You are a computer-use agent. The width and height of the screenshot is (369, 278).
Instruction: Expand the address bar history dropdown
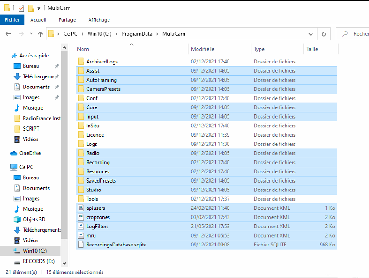[x=311, y=34]
